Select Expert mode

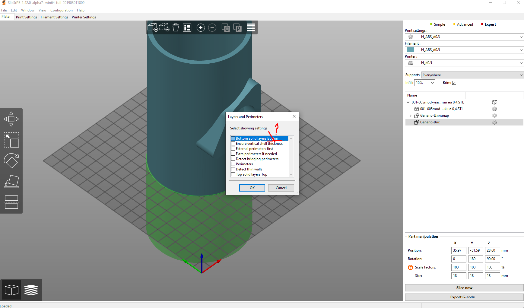point(488,24)
